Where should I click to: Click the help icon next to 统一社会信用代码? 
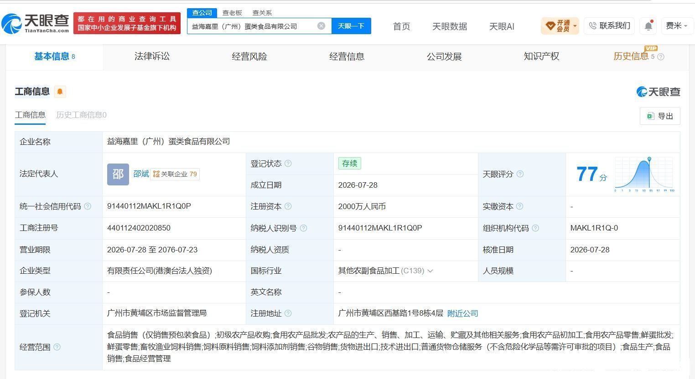tap(88, 206)
